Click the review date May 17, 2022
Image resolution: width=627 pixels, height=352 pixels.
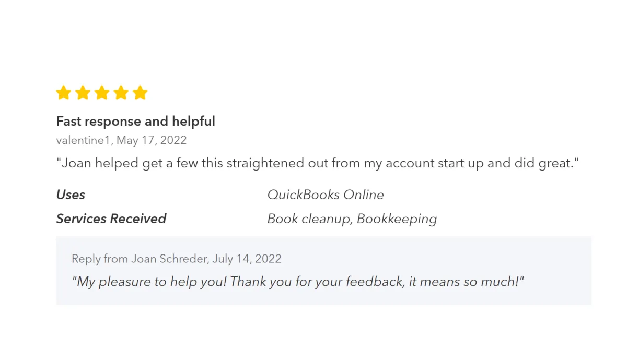tap(152, 140)
